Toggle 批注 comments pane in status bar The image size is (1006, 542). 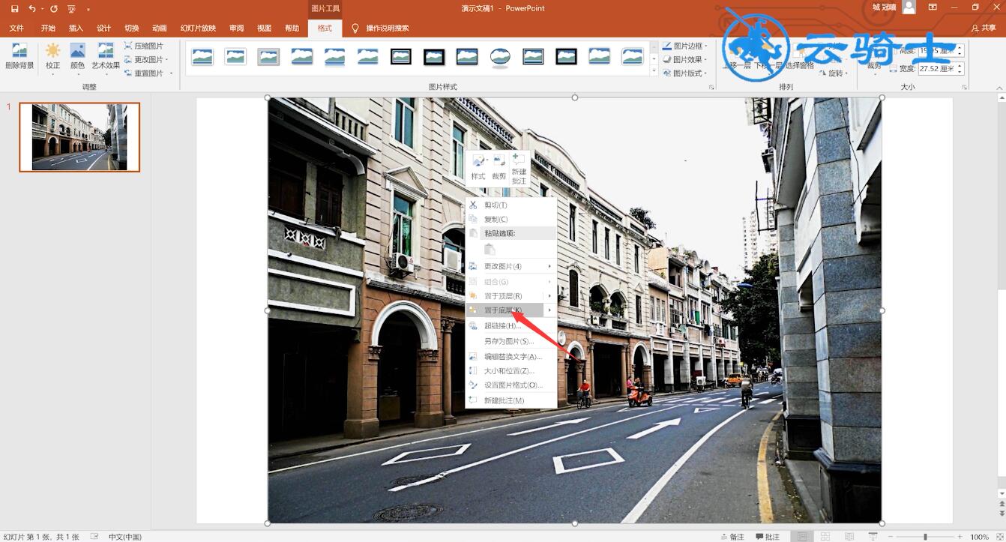pos(768,537)
